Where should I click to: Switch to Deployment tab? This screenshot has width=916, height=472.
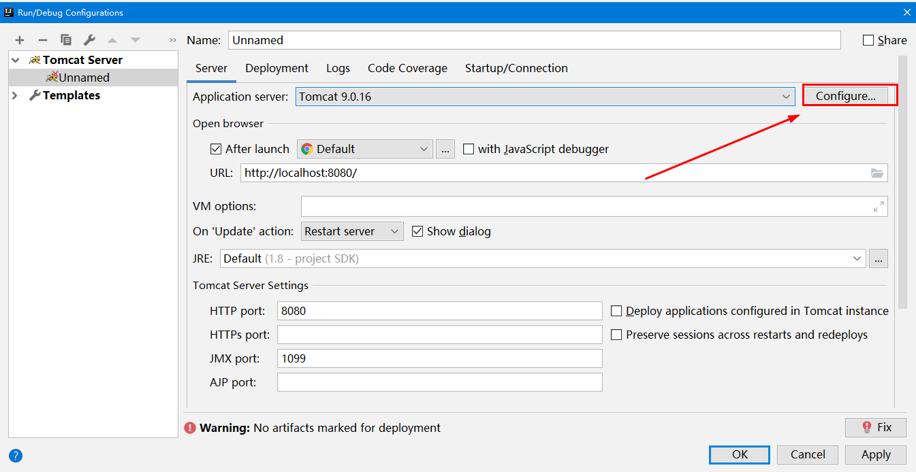(x=277, y=68)
